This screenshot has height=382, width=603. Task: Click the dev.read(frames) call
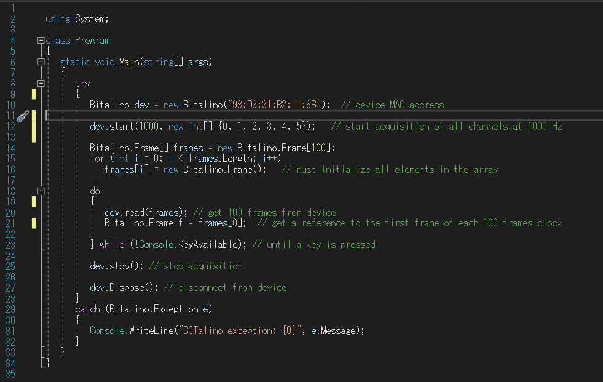click(x=146, y=212)
